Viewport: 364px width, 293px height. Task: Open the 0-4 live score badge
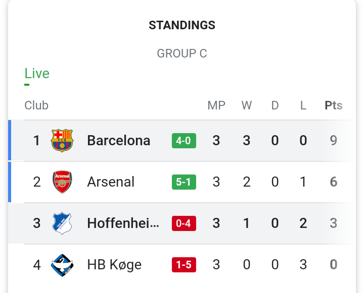tap(184, 223)
